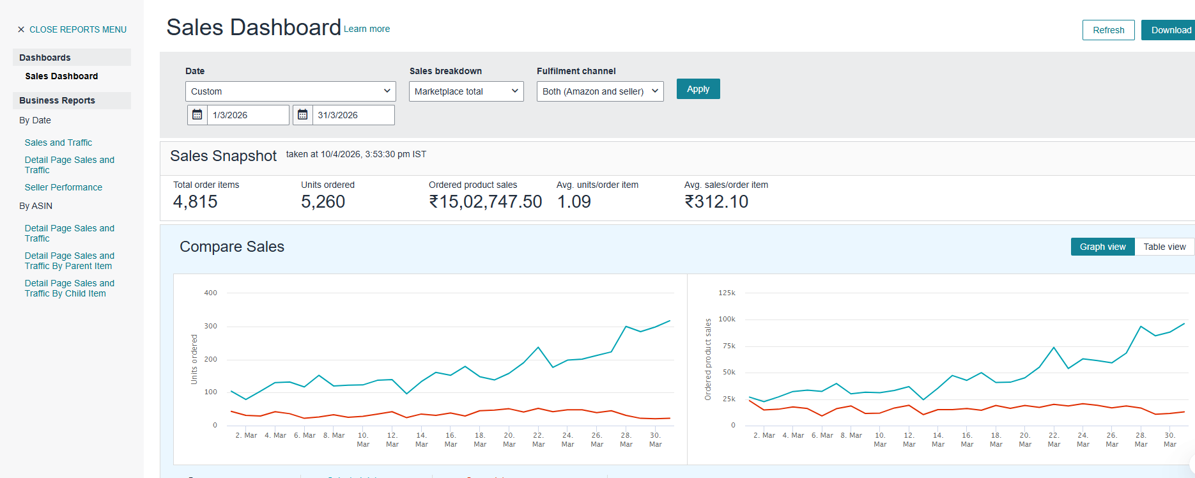
Task: Switch to Table view
Action: 1164,247
